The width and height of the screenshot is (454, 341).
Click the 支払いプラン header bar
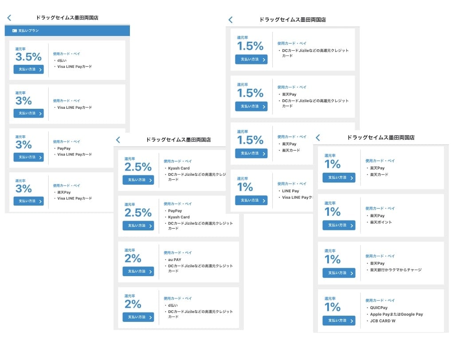pyautogui.click(x=67, y=31)
